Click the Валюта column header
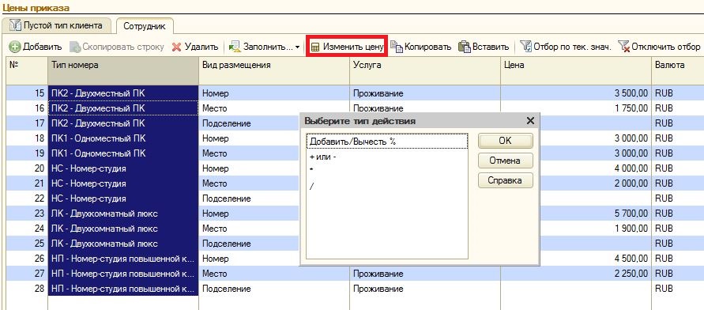Screen dimensions: 704x310 [x=677, y=70]
